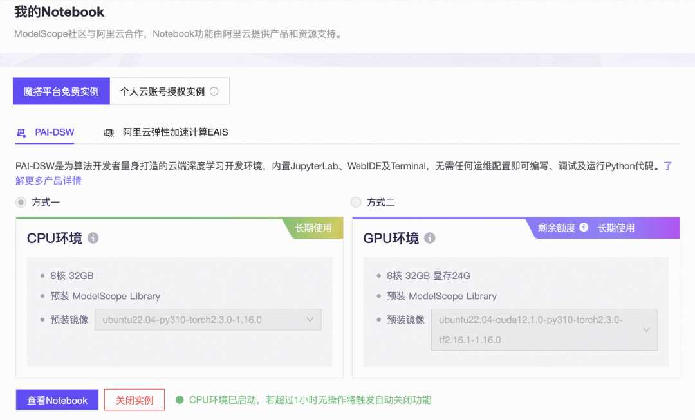Click the 我的Notebook page title
The width and height of the screenshot is (695, 420).
[59, 12]
